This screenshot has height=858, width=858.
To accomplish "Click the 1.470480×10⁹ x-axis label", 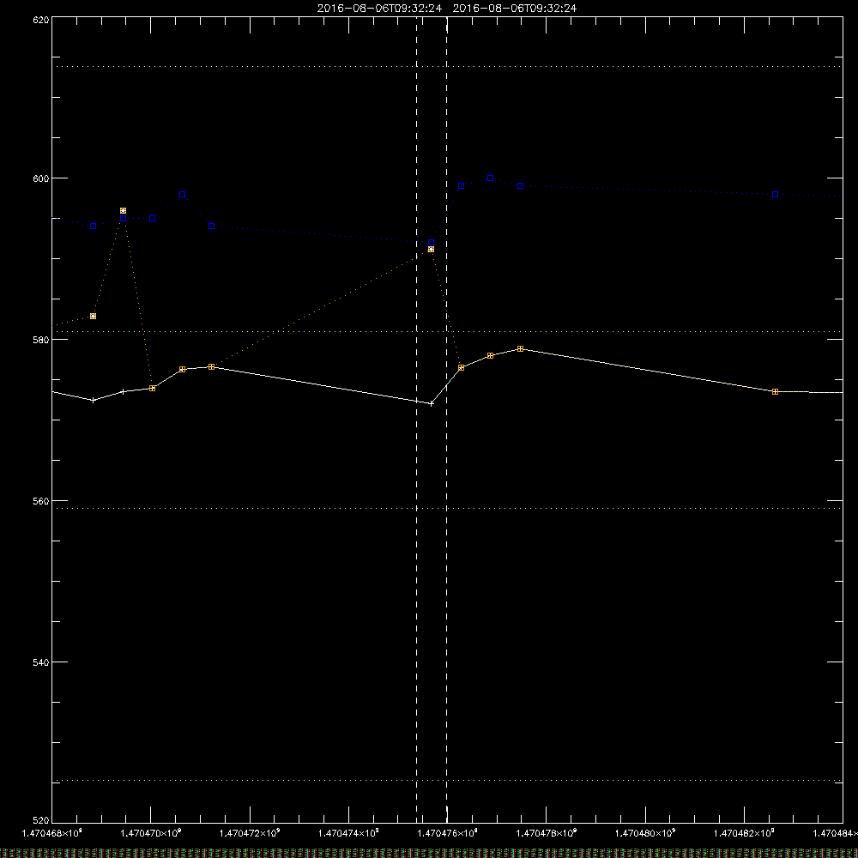I will click(645, 833).
